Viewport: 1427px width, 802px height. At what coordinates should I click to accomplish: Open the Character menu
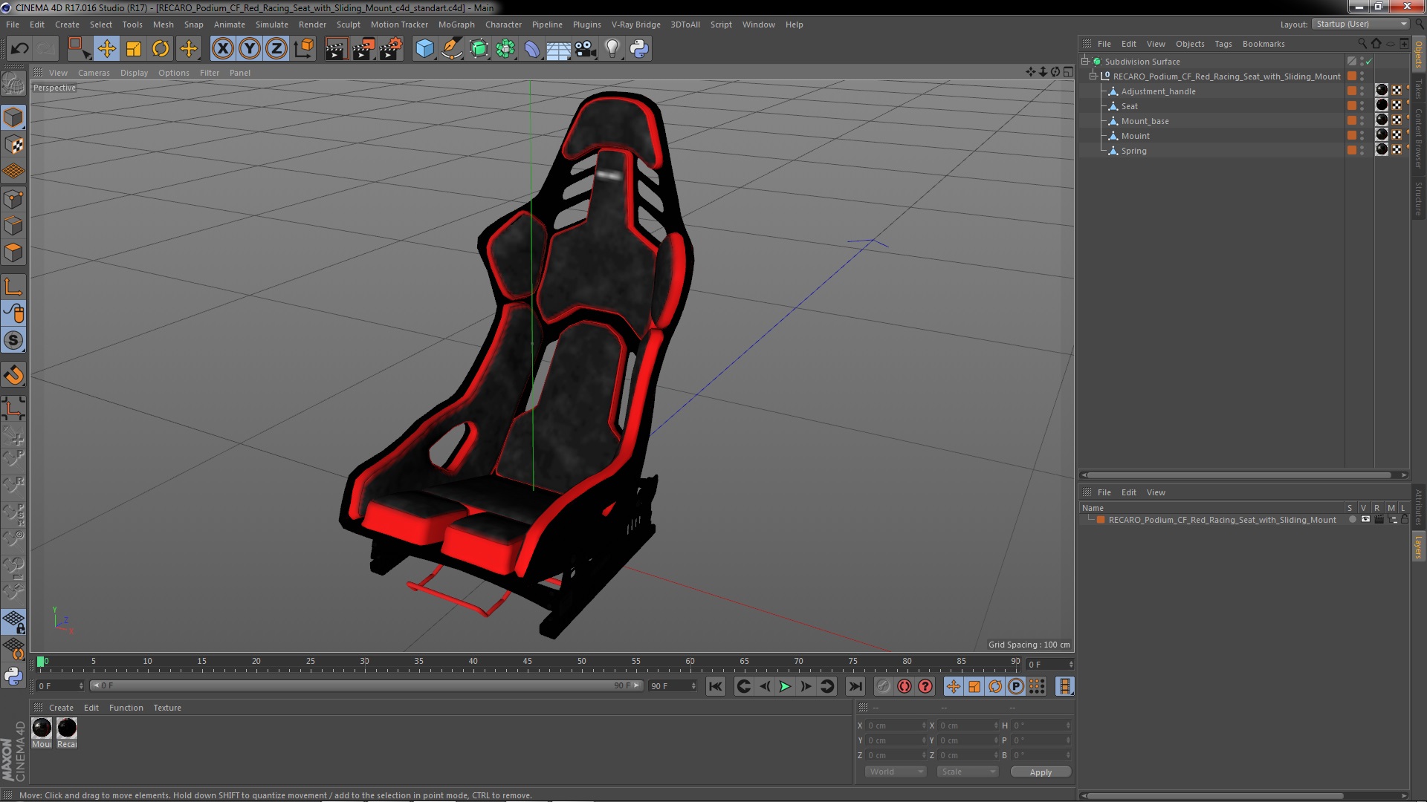click(503, 25)
